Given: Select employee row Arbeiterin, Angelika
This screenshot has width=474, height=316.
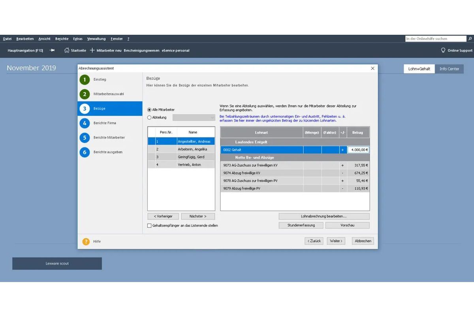Looking at the screenshot, I should pos(181,149).
